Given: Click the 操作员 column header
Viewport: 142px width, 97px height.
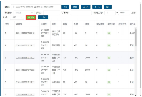Looking at the screenshot, I should [133, 24].
